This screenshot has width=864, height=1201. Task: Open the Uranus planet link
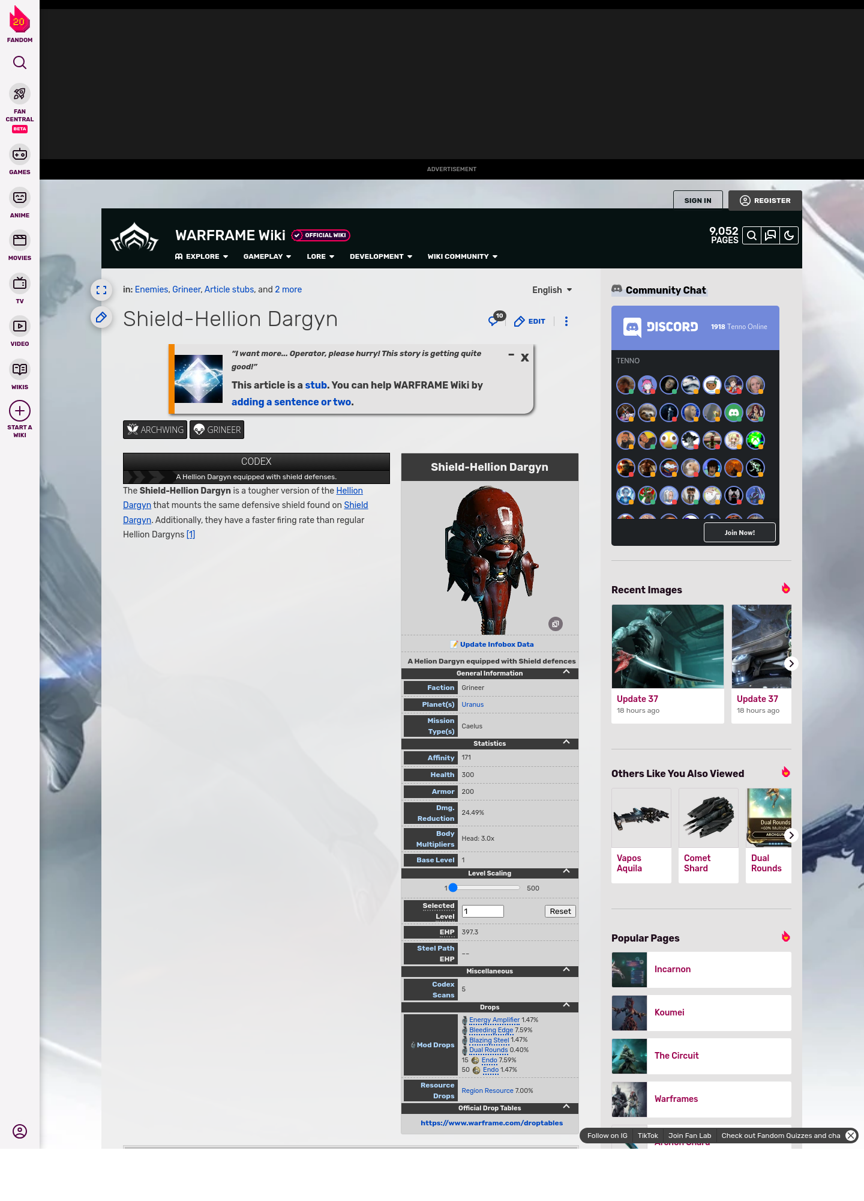tap(473, 704)
